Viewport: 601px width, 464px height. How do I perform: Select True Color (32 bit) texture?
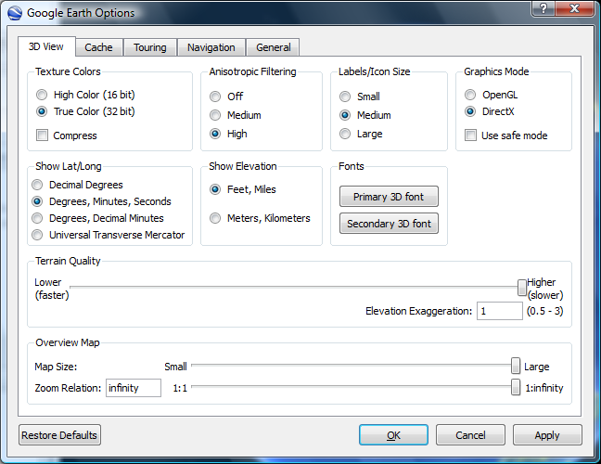pos(85,111)
